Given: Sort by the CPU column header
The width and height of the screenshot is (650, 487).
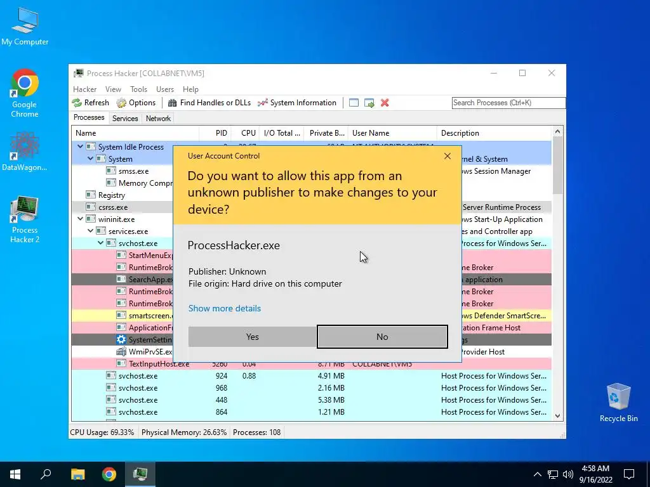Looking at the screenshot, I should coord(245,133).
